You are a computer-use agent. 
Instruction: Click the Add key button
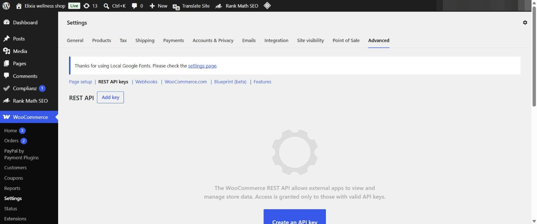[x=110, y=98]
